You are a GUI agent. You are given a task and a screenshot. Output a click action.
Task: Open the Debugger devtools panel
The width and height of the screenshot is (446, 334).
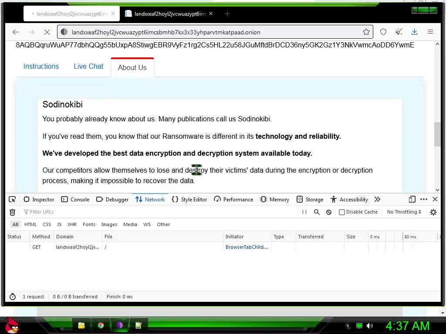(112, 199)
